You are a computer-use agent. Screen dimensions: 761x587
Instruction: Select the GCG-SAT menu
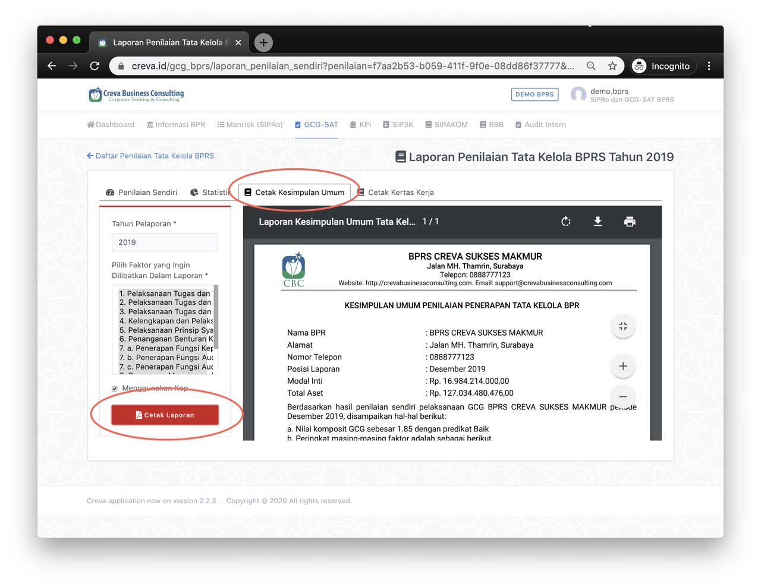[x=316, y=125]
